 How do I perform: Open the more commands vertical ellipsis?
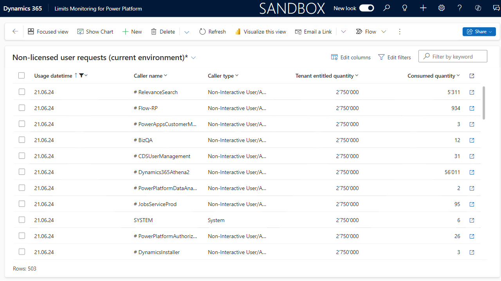(x=400, y=32)
